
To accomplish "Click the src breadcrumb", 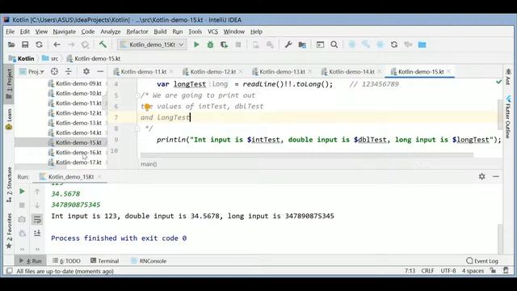I will [50, 58].
